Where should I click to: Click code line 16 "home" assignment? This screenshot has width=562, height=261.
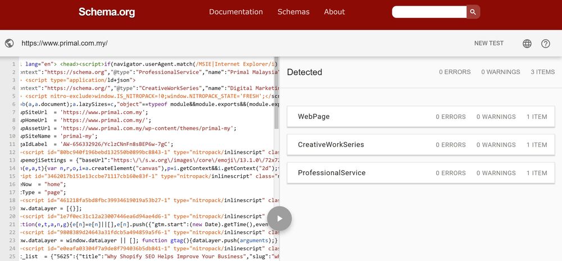click(x=43, y=184)
